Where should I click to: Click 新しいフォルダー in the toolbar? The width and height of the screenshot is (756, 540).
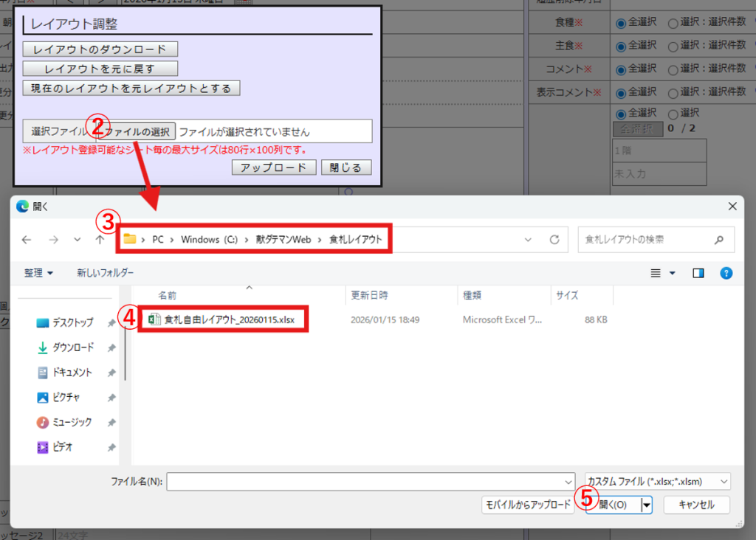pyautogui.click(x=105, y=273)
